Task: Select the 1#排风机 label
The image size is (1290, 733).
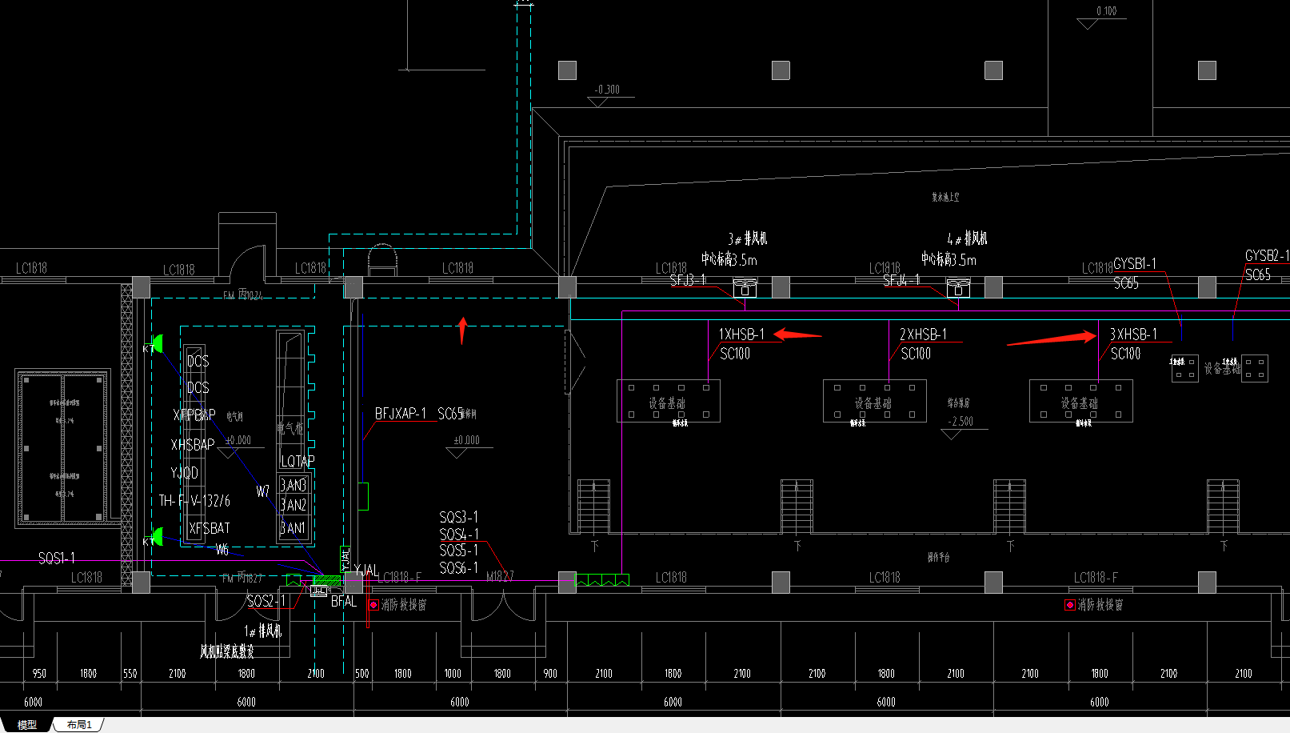Action: 263,631
